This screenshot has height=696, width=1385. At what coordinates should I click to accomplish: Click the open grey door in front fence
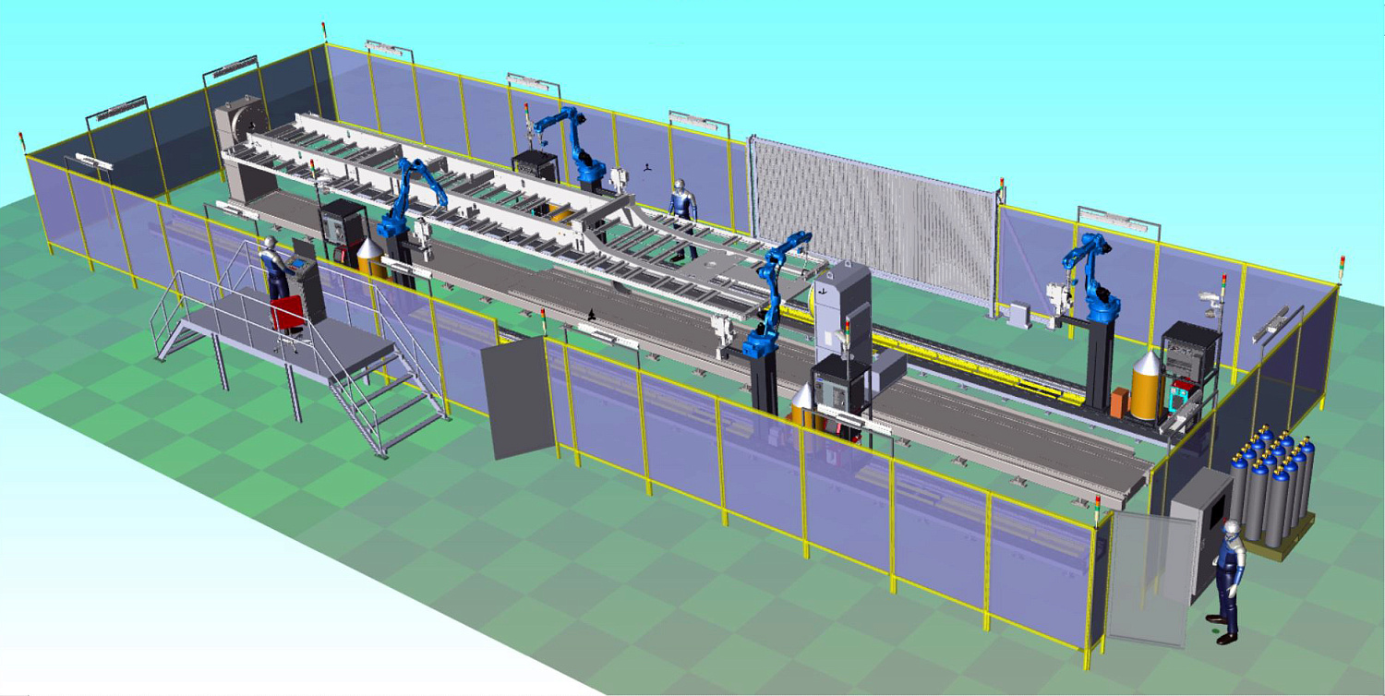tap(518, 399)
